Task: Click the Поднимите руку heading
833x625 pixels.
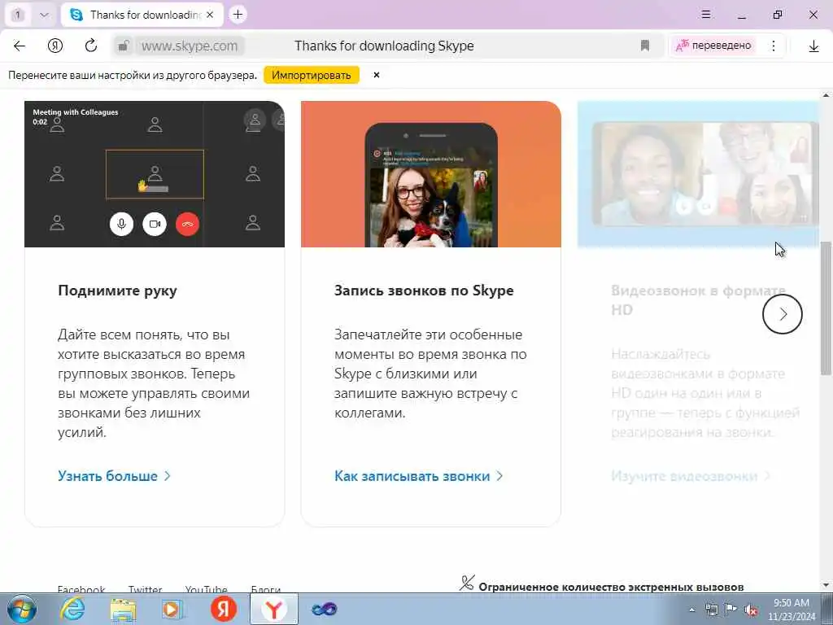Action: (117, 291)
